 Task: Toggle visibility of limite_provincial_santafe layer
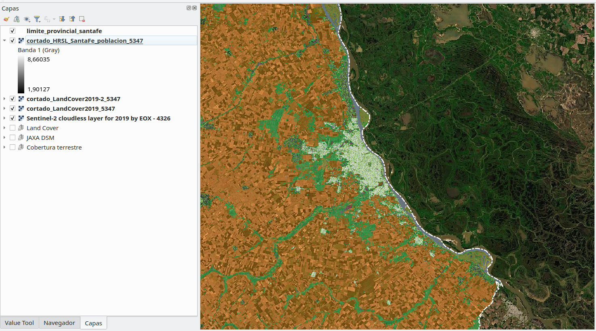(13, 31)
